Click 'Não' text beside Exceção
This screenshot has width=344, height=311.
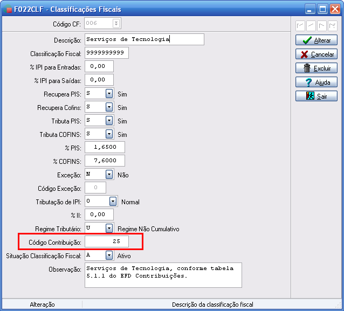click(x=123, y=175)
